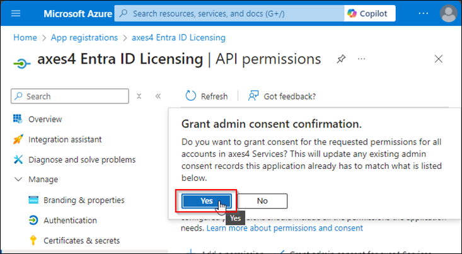Open Integration assistant
Image resolution: width=462 pixels, height=254 pixels.
65,139
